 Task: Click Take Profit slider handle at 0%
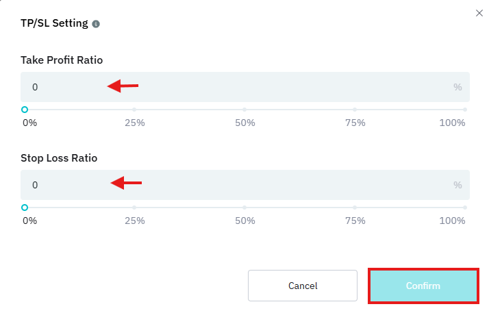(x=25, y=110)
